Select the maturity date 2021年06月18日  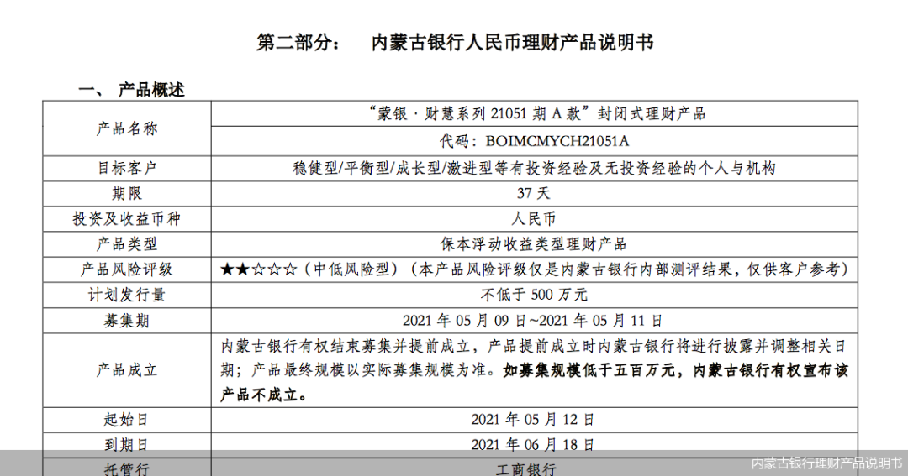tap(533, 445)
